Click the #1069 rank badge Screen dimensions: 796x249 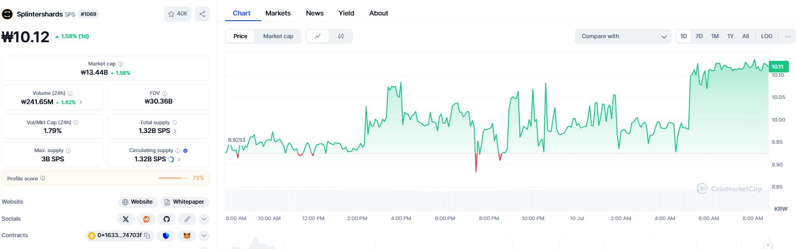click(88, 14)
